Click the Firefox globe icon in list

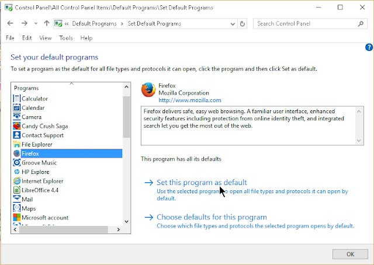tap(17, 154)
